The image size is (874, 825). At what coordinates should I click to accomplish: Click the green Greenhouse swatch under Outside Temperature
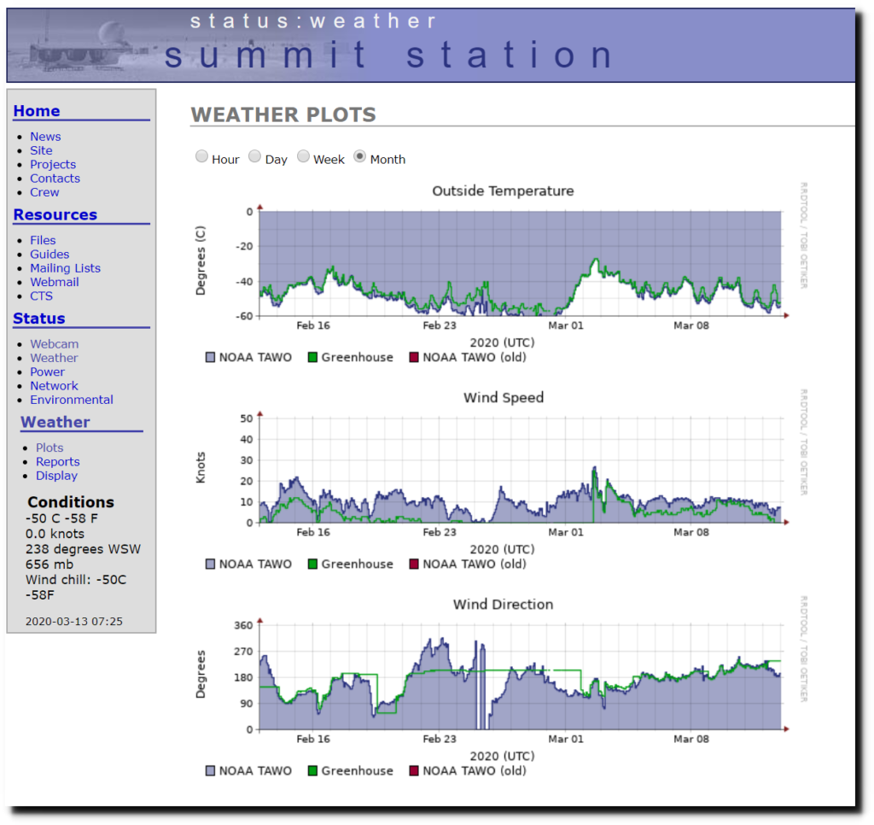click(312, 357)
